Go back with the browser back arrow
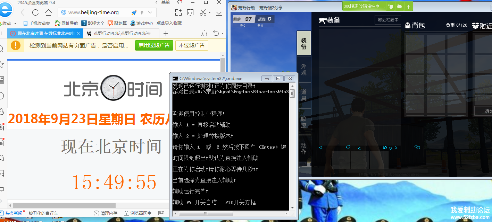The width and height of the screenshot is (492, 222). coord(23,12)
